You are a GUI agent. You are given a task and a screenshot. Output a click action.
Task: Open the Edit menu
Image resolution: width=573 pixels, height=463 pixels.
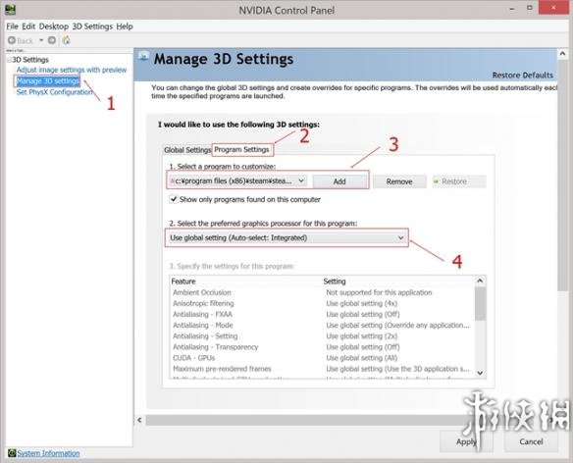(28, 26)
